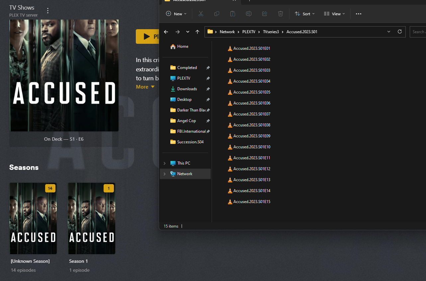Open the View dropdown menu
The image size is (426, 281).
tap(334, 14)
